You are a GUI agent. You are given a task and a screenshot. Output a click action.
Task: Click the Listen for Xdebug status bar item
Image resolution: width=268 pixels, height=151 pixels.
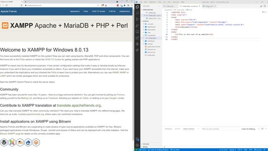pos(158,150)
